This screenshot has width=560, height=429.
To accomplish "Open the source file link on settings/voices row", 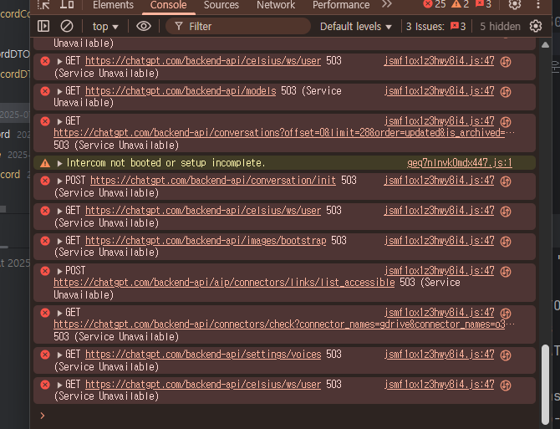I will [x=440, y=355].
